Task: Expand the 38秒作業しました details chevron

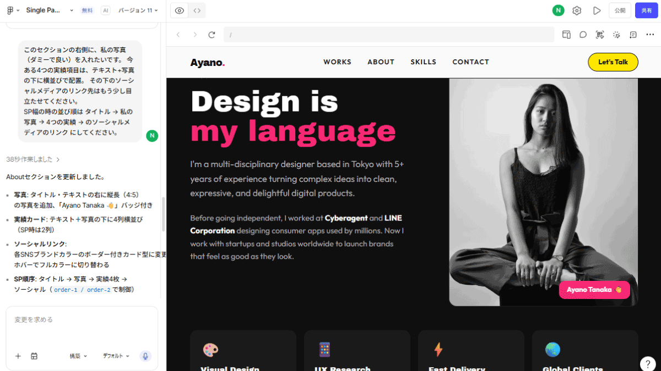Action: (x=58, y=159)
